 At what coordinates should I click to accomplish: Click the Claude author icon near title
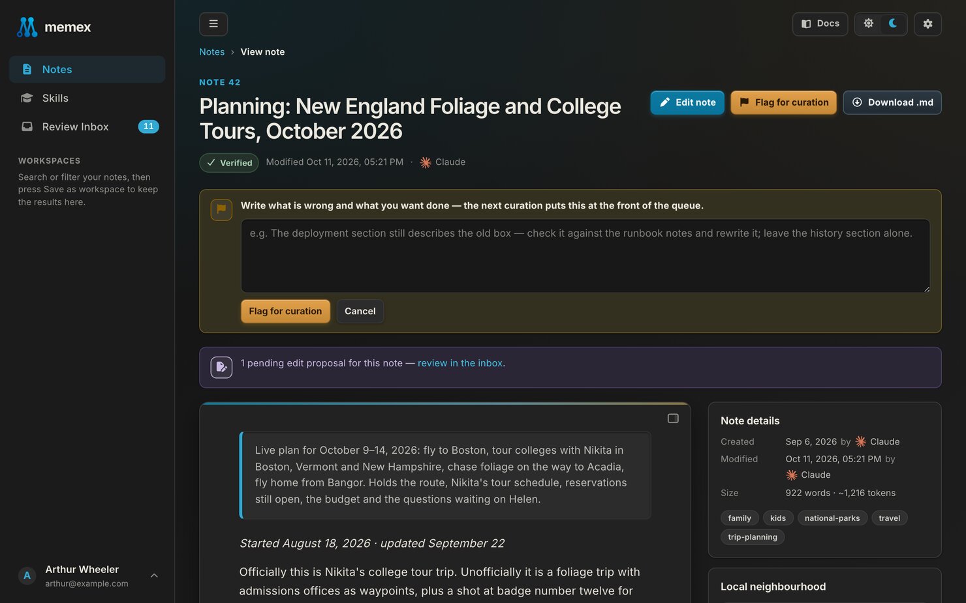click(426, 162)
